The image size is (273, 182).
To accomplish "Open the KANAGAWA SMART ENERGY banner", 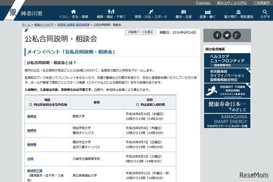I will click(x=227, y=120).
